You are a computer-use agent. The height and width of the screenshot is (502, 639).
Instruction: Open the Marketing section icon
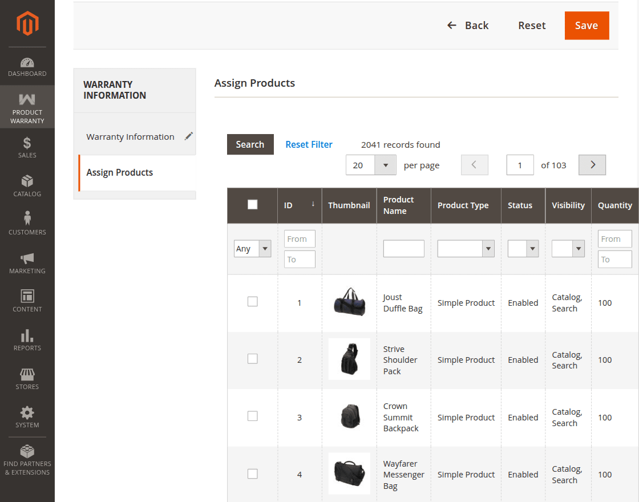tap(27, 260)
